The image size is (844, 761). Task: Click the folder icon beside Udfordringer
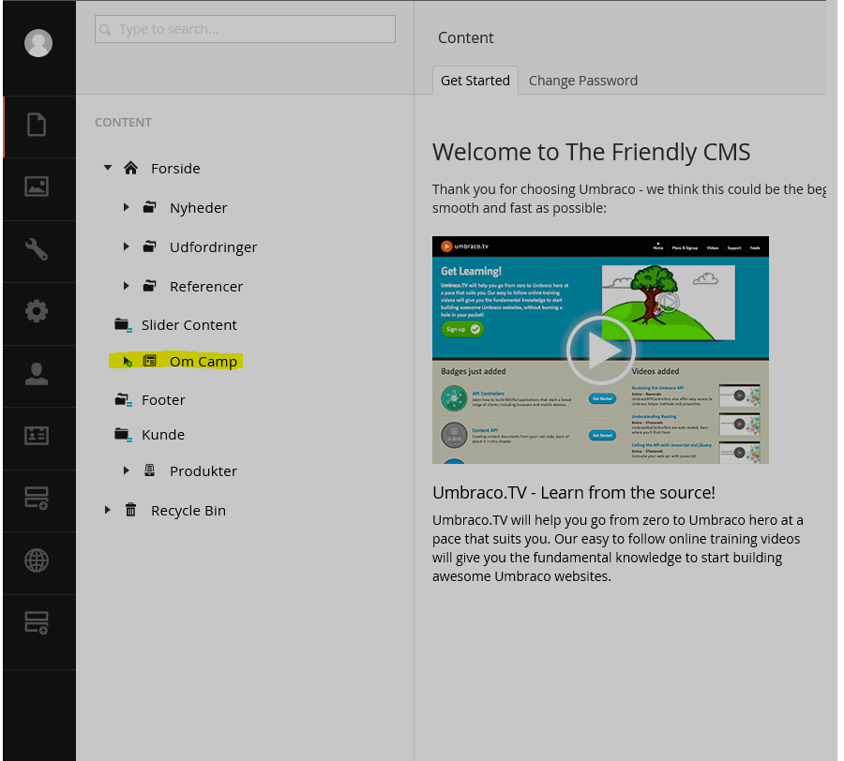[x=150, y=246]
